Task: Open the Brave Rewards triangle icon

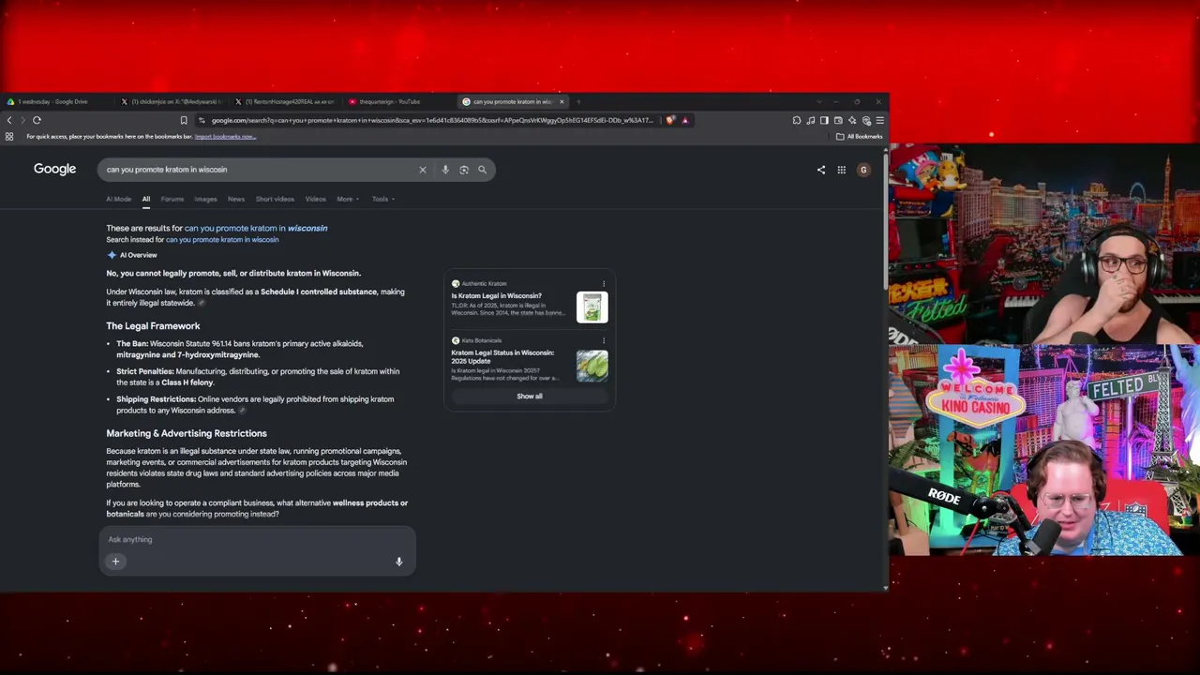Action: pyautogui.click(x=685, y=120)
